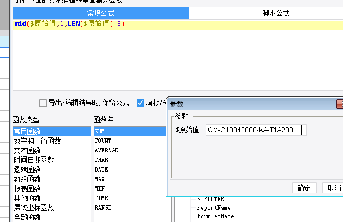Select 逻辑函数 function type

click(x=52, y=169)
